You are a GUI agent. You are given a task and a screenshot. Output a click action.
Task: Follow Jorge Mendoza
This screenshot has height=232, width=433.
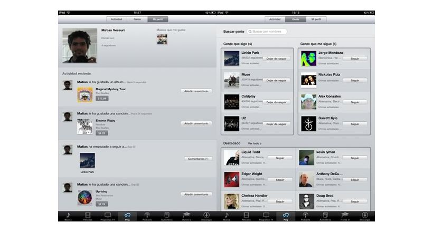click(x=355, y=59)
